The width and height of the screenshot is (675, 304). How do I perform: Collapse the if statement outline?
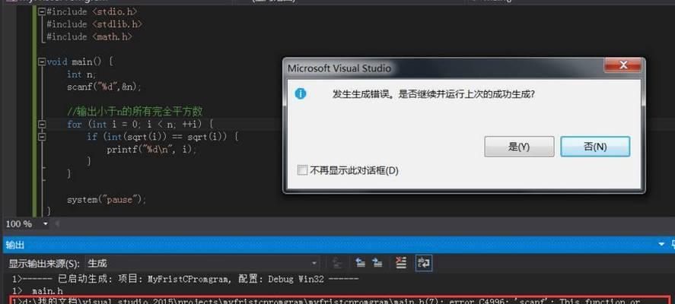click(42, 137)
